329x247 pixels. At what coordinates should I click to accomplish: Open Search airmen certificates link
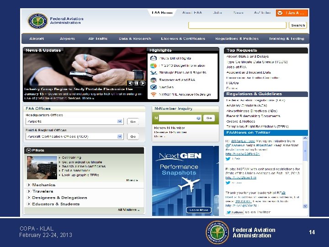click(x=84, y=166)
